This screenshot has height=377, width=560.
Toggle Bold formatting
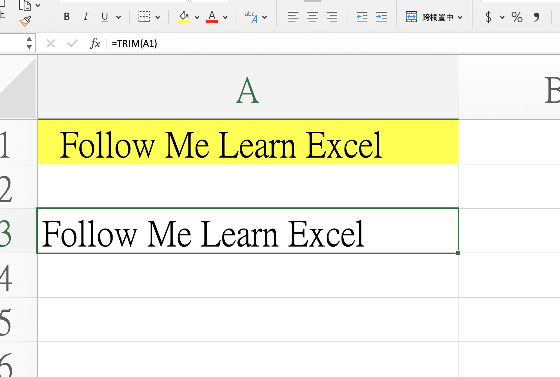coord(67,17)
